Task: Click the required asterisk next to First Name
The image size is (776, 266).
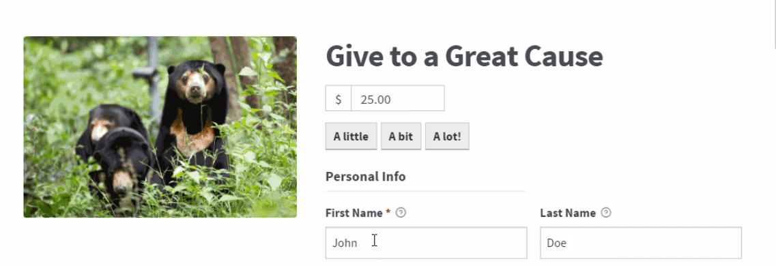Action: 388,212
